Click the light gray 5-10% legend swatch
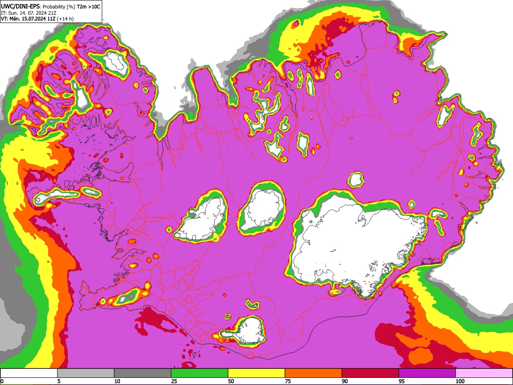Viewport: 513px width, 385px height. pos(86,373)
